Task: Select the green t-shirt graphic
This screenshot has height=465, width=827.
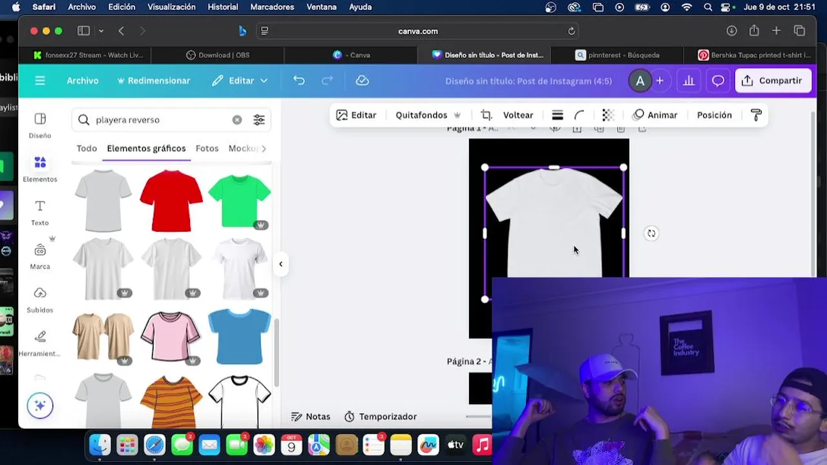Action: pyautogui.click(x=239, y=201)
